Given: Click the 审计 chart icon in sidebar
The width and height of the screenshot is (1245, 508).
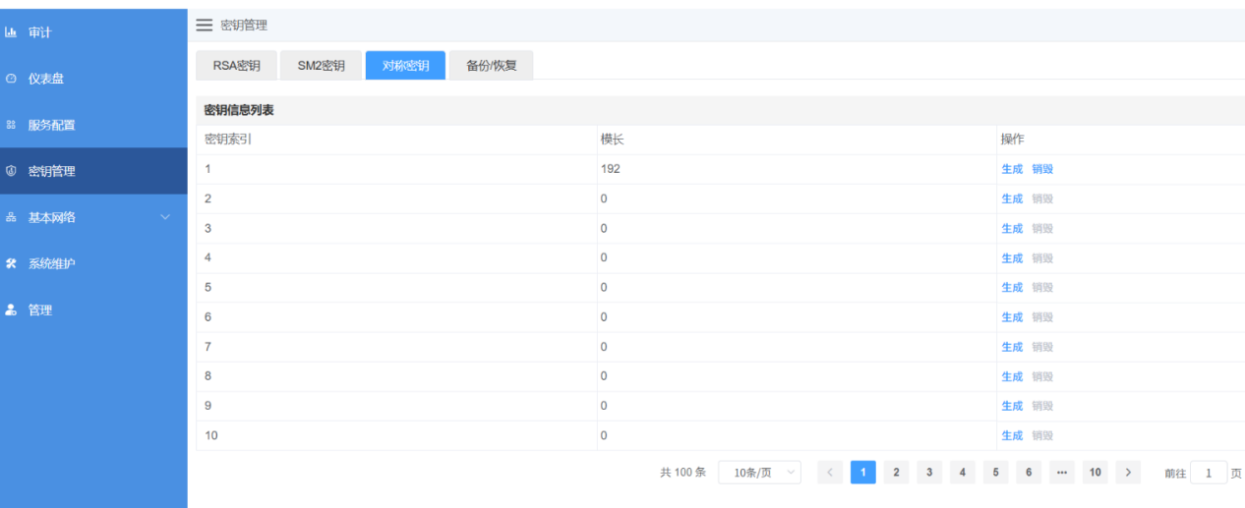Looking at the screenshot, I should [x=11, y=32].
